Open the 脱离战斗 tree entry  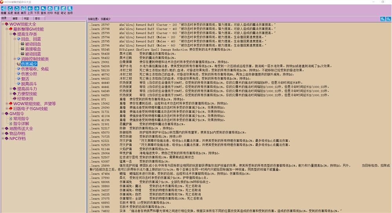coord(29,84)
